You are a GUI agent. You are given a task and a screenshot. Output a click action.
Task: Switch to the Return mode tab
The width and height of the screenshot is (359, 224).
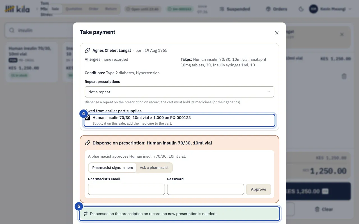point(111,9)
